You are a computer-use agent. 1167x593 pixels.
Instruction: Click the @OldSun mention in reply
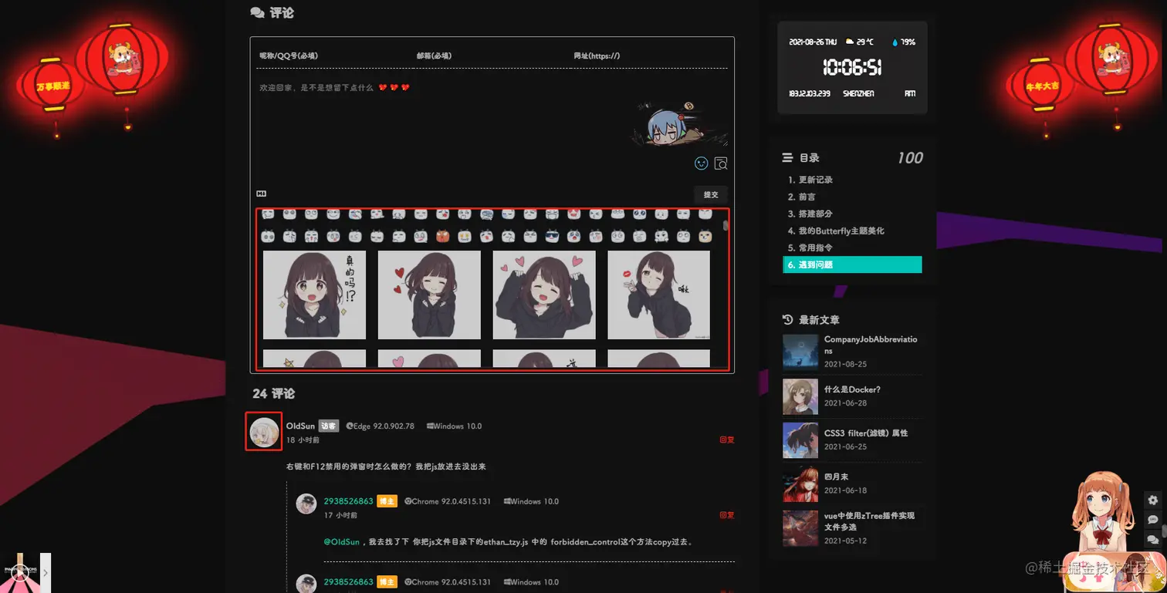click(342, 541)
